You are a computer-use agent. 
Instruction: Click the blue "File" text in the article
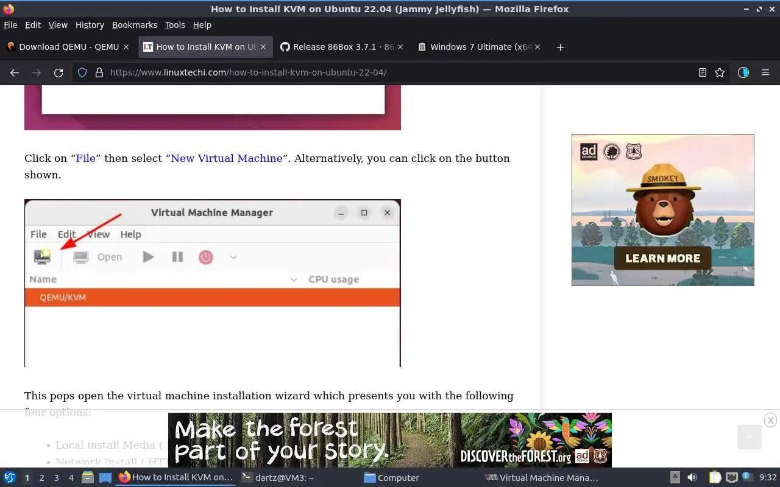click(x=85, y=158)
